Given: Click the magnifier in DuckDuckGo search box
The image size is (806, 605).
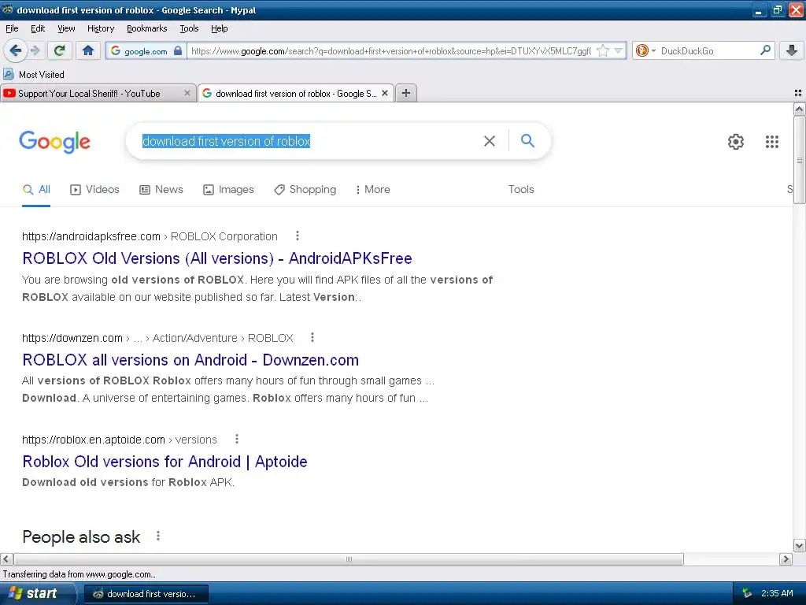Looking at the screenshot, I should [765, 50].
